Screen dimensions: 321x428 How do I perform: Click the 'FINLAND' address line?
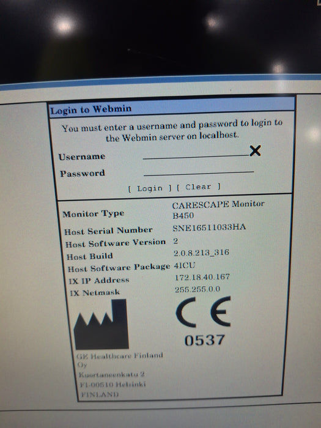tap(100, 394)
